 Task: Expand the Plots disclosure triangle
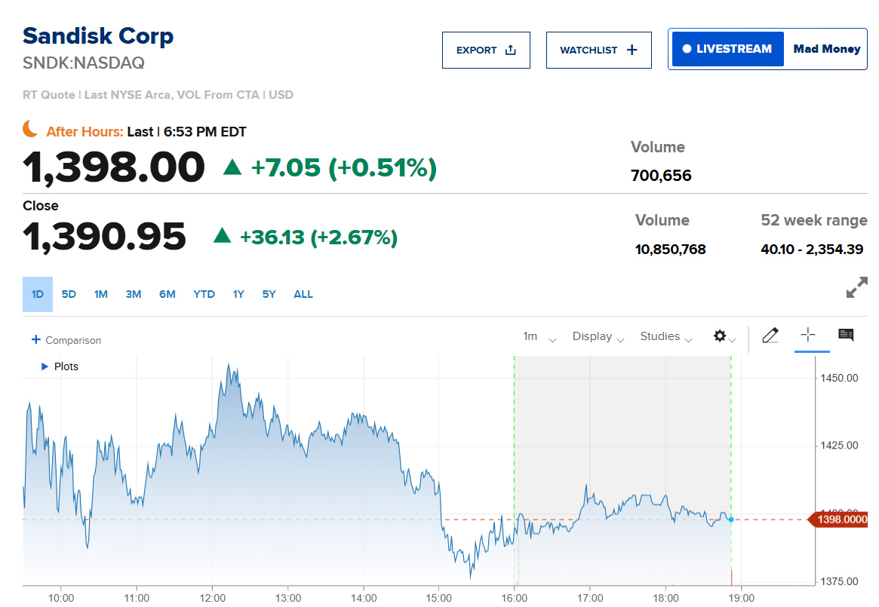point(45,366)
